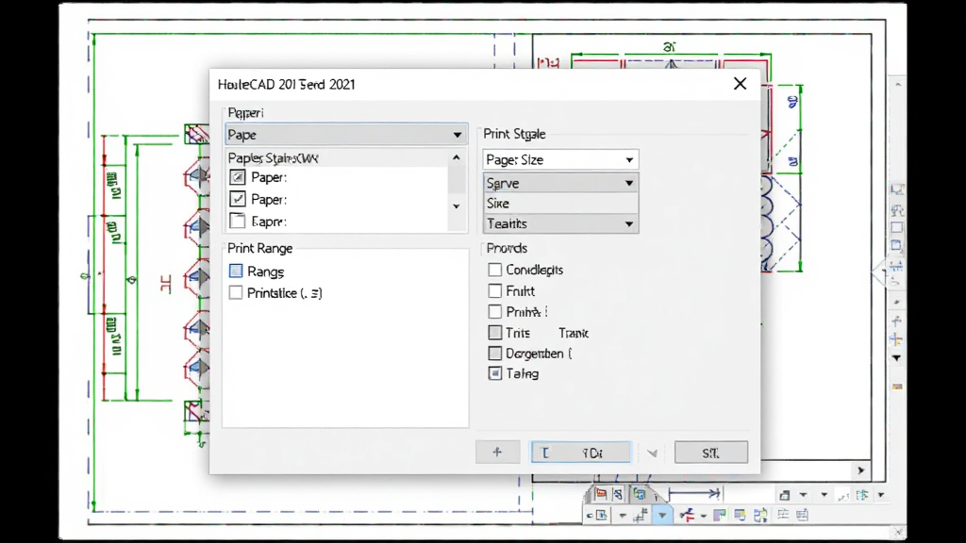The width and height of the screenshot is (966, 543).
Task: Select the teal-blue icon tab beside the flag tabs
Action: pos(640,494)
